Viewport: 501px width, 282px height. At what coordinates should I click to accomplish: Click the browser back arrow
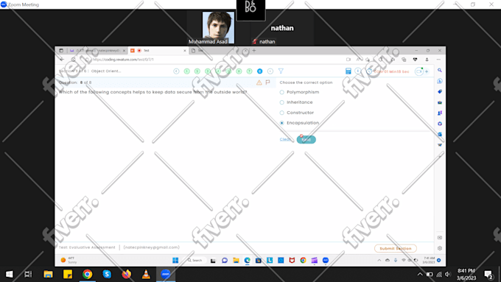click(62, 60)
